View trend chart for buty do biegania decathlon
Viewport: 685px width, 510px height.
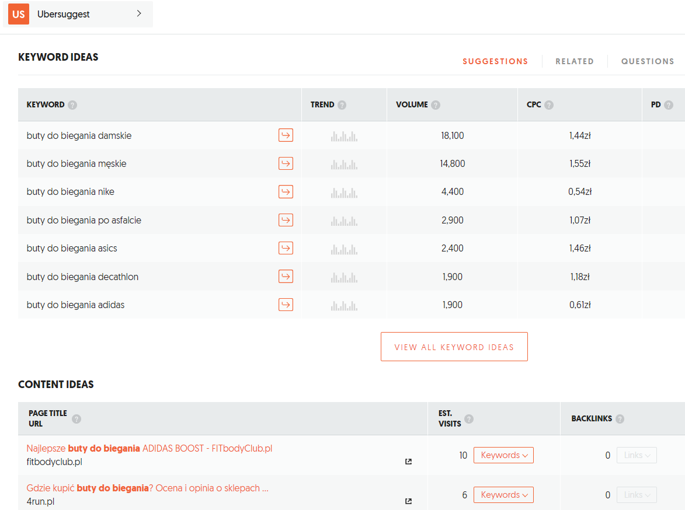click(x=344, y=277)
